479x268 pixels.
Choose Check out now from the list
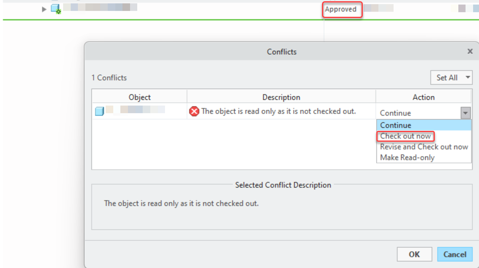(406, 136)
